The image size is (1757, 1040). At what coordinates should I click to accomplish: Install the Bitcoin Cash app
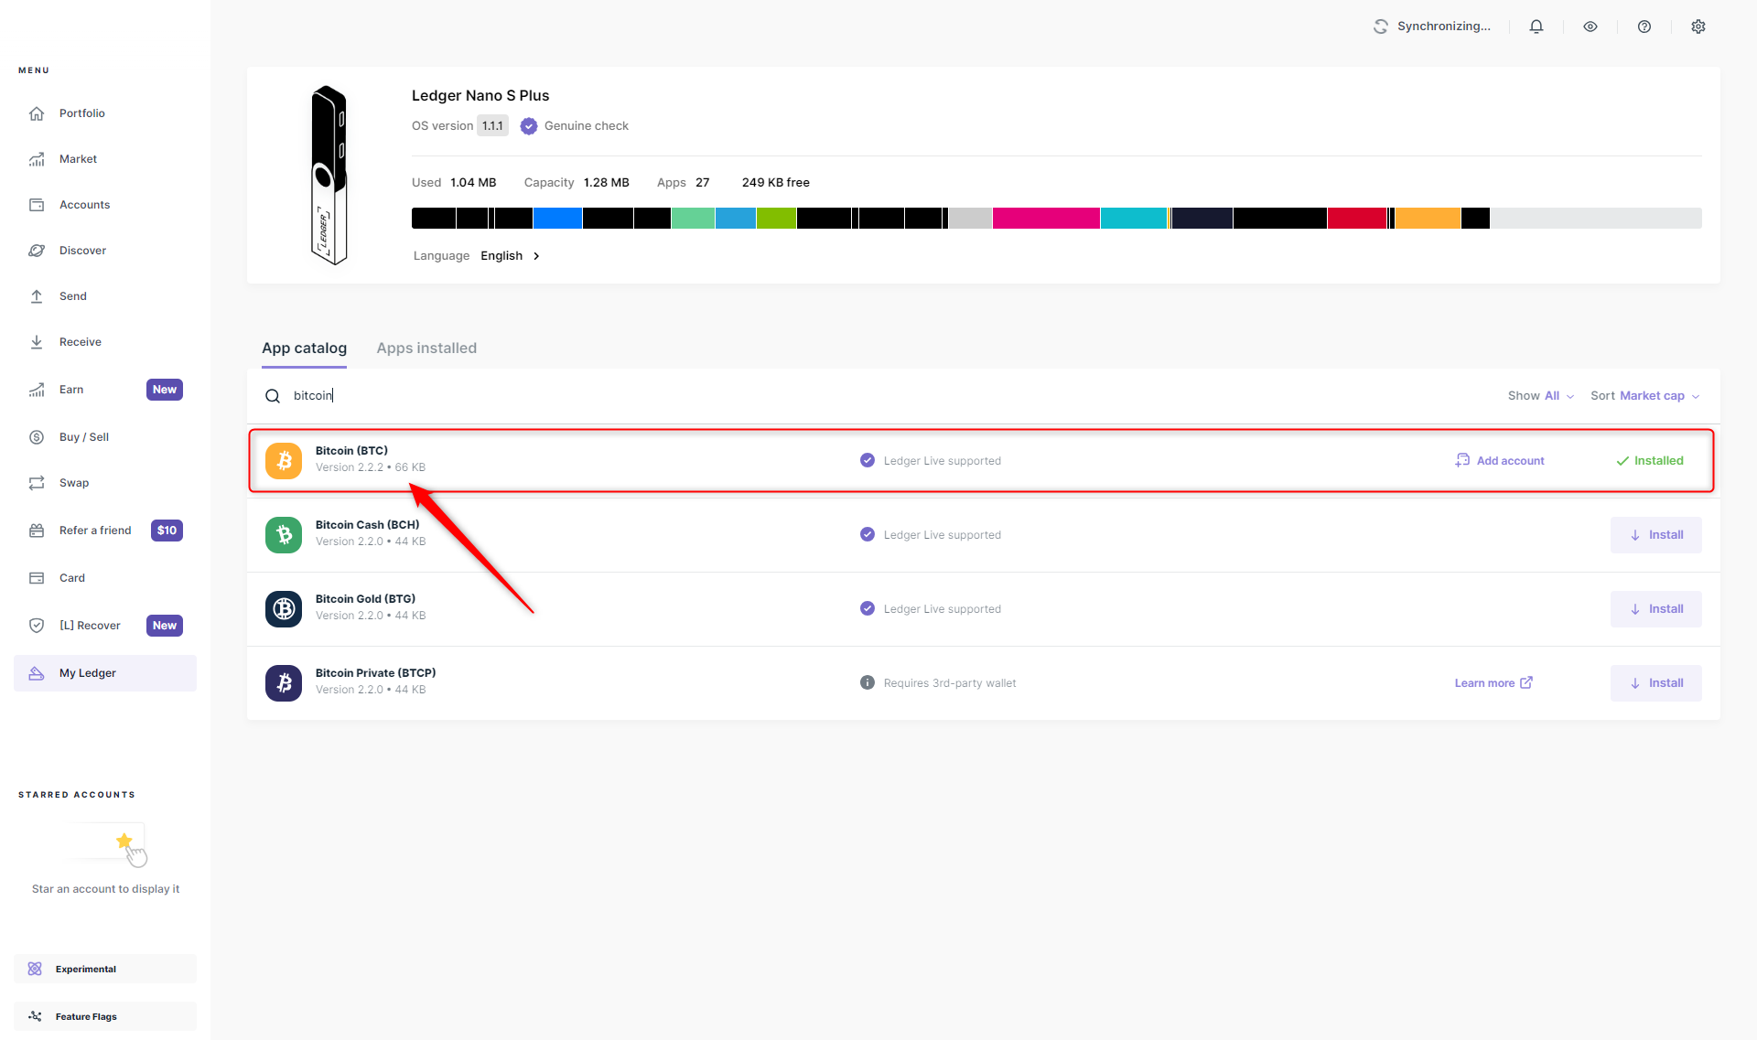coord(1655,535)
